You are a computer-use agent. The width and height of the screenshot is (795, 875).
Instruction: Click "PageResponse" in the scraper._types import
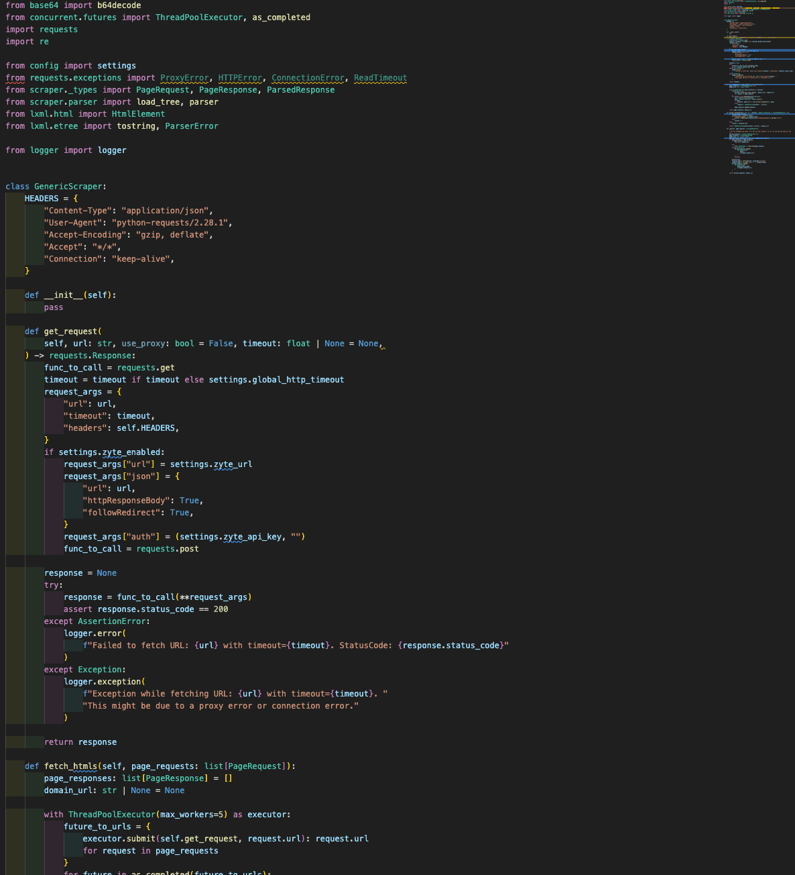228,90
